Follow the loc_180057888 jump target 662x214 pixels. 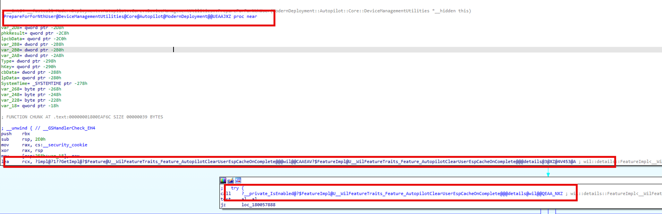258,205
